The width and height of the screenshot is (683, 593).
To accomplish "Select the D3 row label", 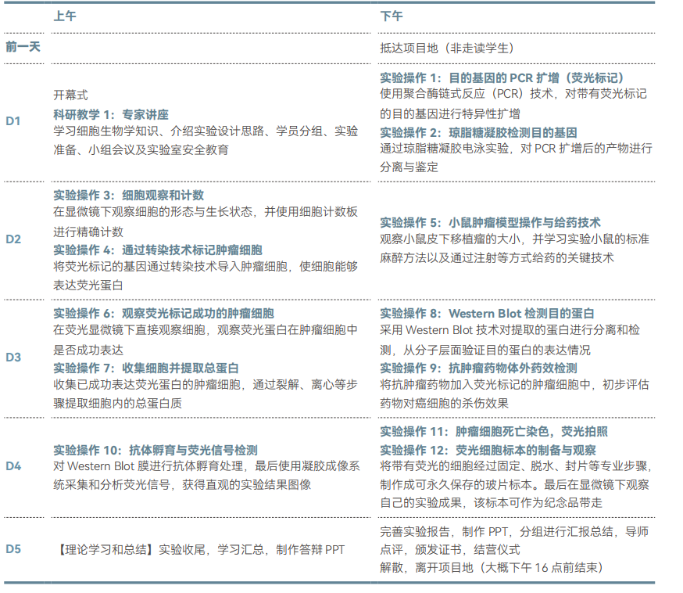I will (x=13, y=358).
